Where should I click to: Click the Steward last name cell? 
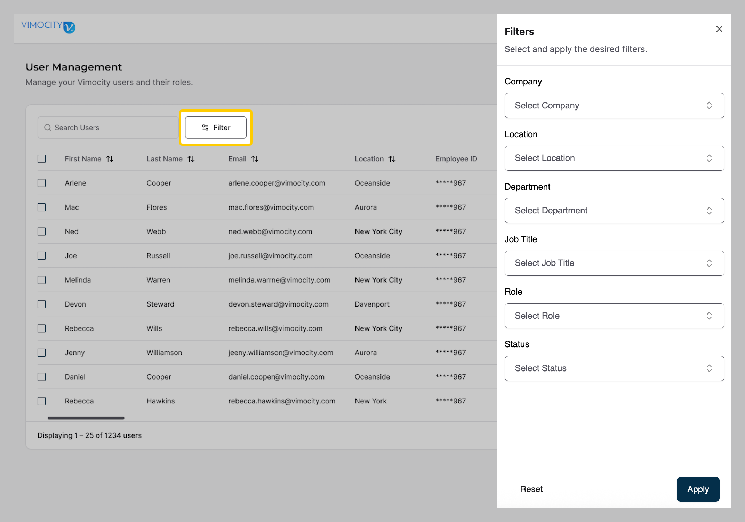(160, 304)
